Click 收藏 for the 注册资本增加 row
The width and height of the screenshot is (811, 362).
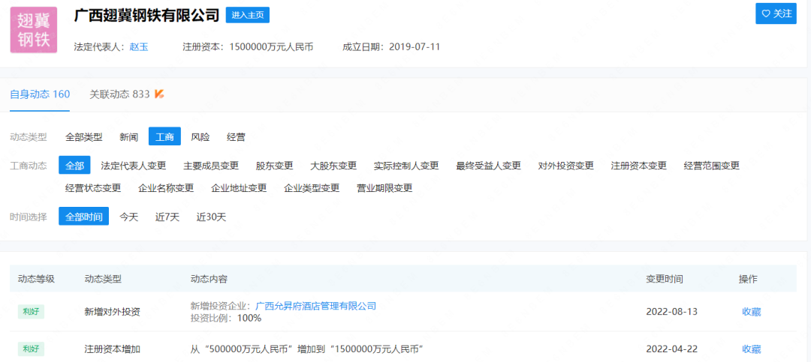[751, 349]
